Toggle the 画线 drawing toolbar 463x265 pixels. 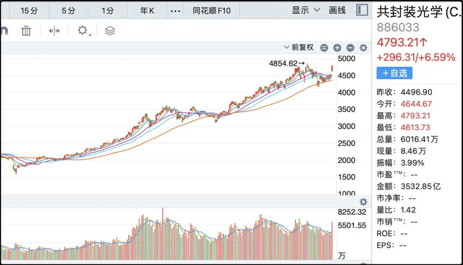pyautogui.click(x=337, y=10)
